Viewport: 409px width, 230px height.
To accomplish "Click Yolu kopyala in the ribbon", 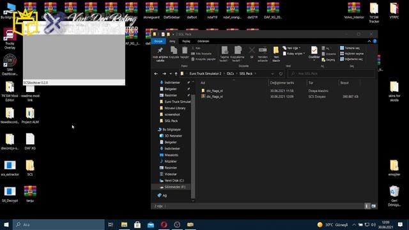I will pyautogui.click(x=201, y=54).
